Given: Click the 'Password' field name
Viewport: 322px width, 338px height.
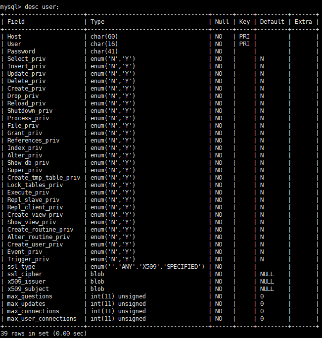Looking at the screenshot, I should point(21,51).
